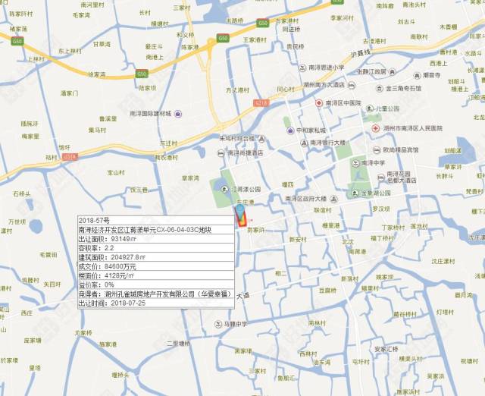Click the 中和家私城 shopping icon
485x396 pixels.
[290, 130]
